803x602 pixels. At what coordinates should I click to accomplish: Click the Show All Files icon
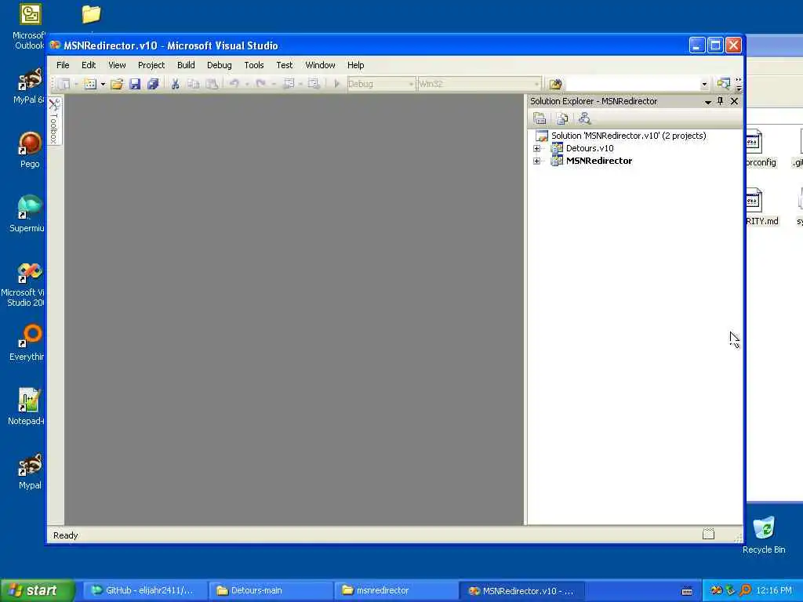[561, 119]
